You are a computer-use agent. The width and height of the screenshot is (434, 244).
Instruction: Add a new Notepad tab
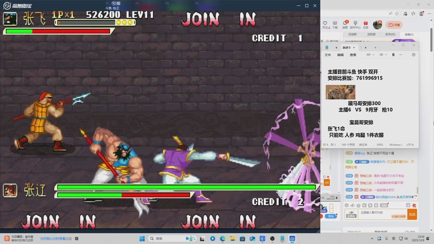pyautogui.click(x=375, y=48)
